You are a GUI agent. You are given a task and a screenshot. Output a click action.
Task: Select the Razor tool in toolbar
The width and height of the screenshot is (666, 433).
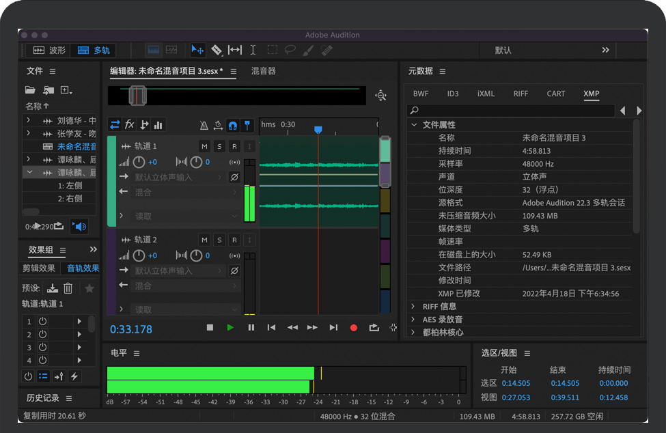point(216,50)
